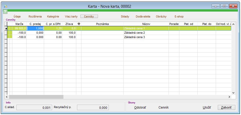Image resolution: width=241 pixels, height=115 pixels.
Task: Click the Zatvoriť button
Action: [225, 108]
